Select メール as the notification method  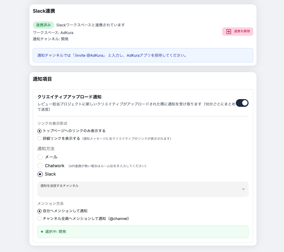(40, 157)
